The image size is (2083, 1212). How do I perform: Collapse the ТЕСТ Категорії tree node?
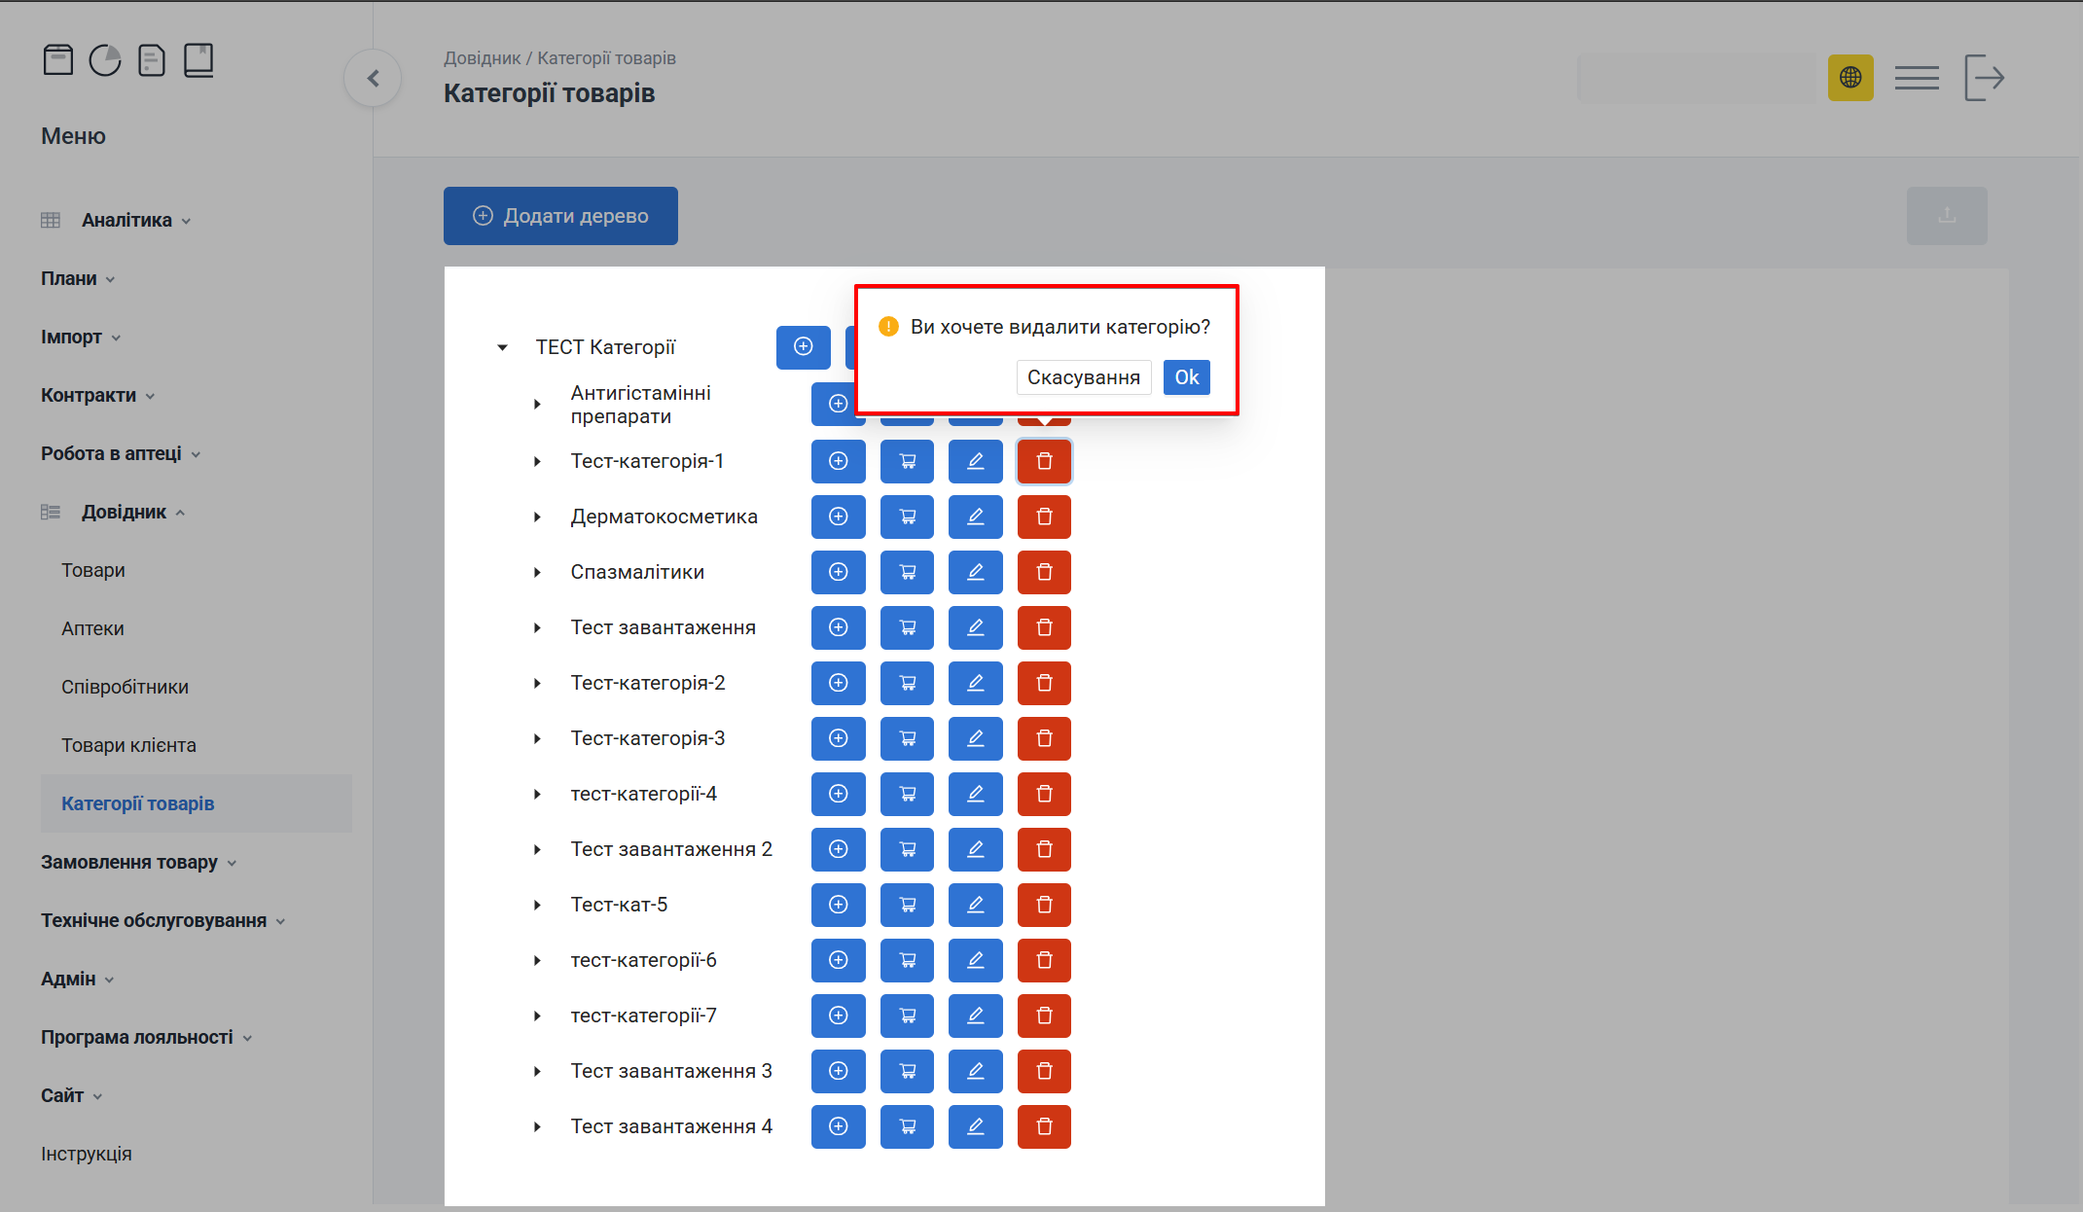click(502, 347)
